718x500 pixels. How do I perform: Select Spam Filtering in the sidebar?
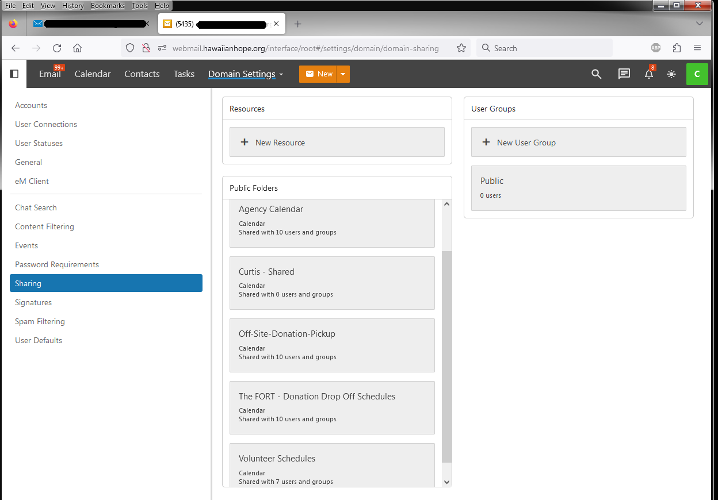[x=40, y=321]
